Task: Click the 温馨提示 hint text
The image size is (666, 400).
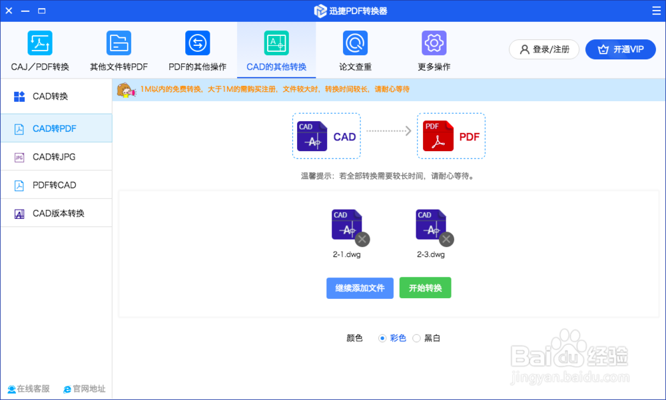Action: (388, 176)
